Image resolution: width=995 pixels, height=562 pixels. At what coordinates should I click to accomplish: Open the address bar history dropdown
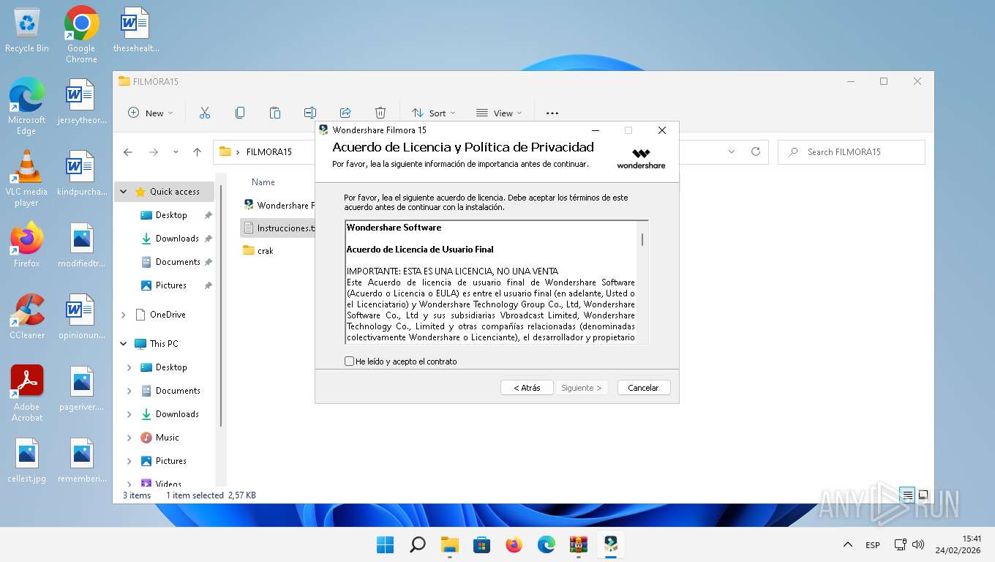[x=732, y=152]
